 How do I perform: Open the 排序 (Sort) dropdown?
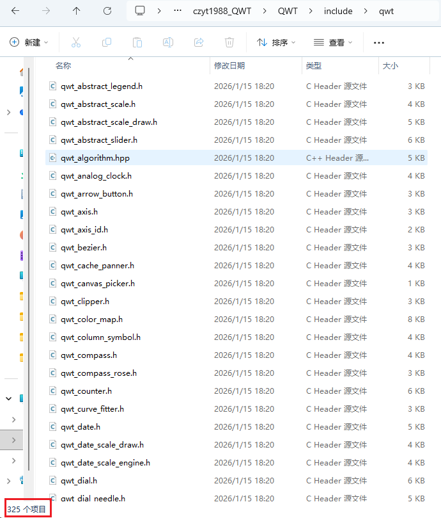[x=276, y=42]
